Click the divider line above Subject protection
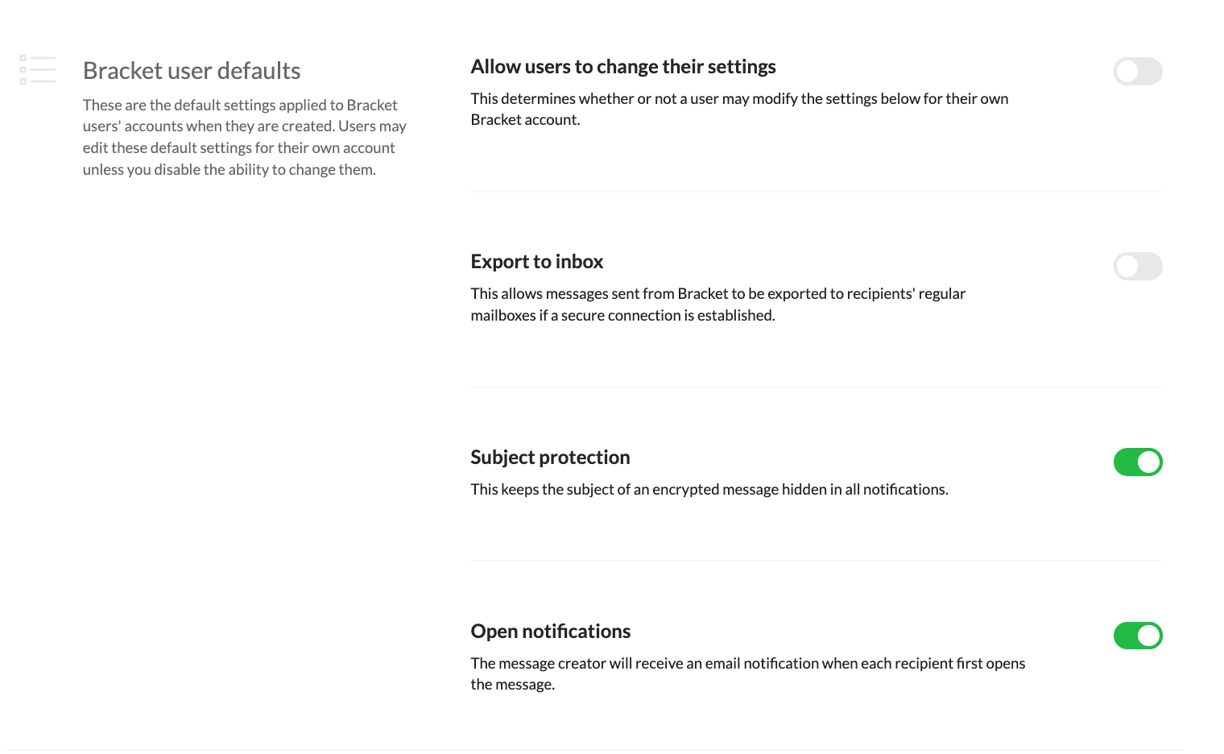The image size is (1224, 754). point(815,387)
